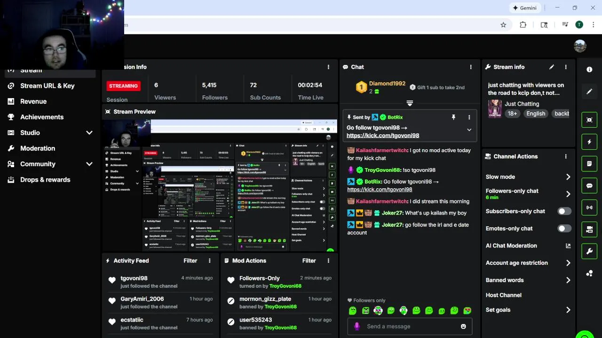The image size is (602, 338).
Task: Click username Diamond1992 on leaderboard
Action: [387, 84]
